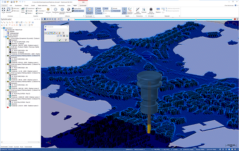Viewport: 239px width, 151px height.
Task: Click the play button in the backplot bar
Action: tap(42, 19)
